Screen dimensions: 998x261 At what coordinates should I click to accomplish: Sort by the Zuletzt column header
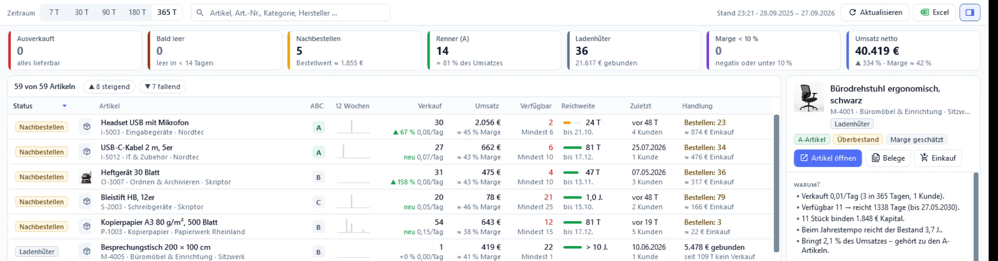pos(640,106)
